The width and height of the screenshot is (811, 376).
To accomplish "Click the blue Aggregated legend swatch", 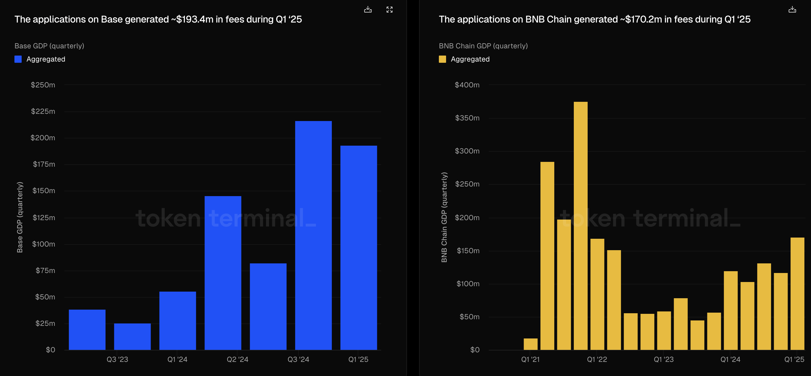I will [18, 59].
